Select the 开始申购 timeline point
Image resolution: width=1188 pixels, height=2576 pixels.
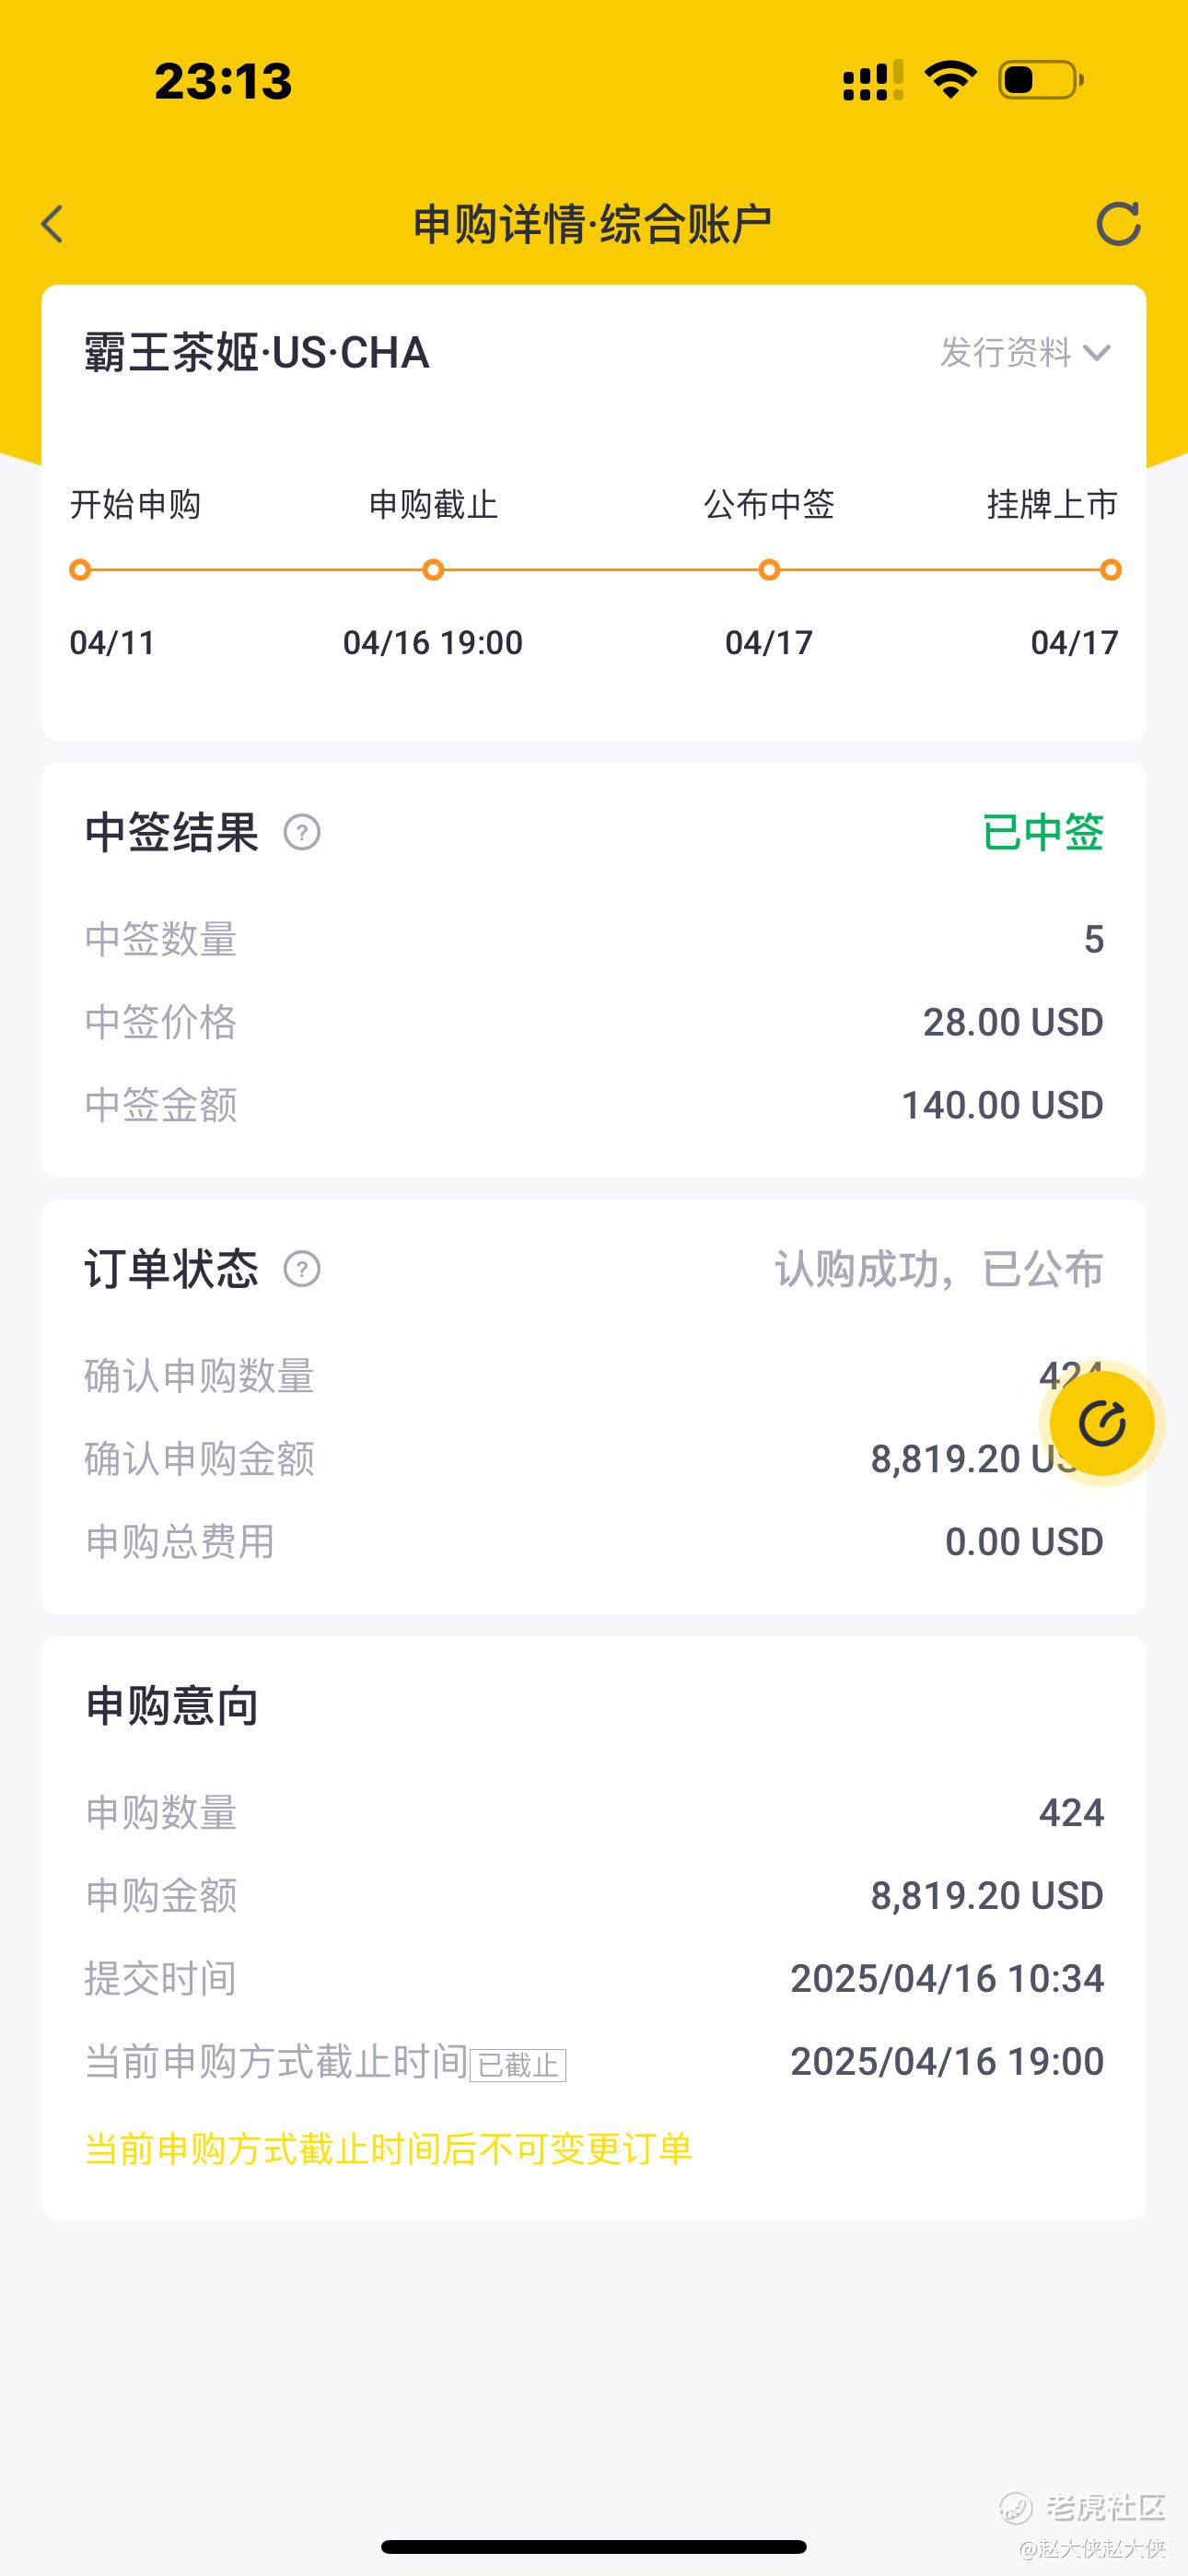pos(80,570)
